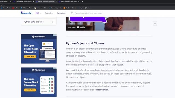Click the search magnifier icon
The width and height of the screenshot is (175, 98).
coord(72,13)
